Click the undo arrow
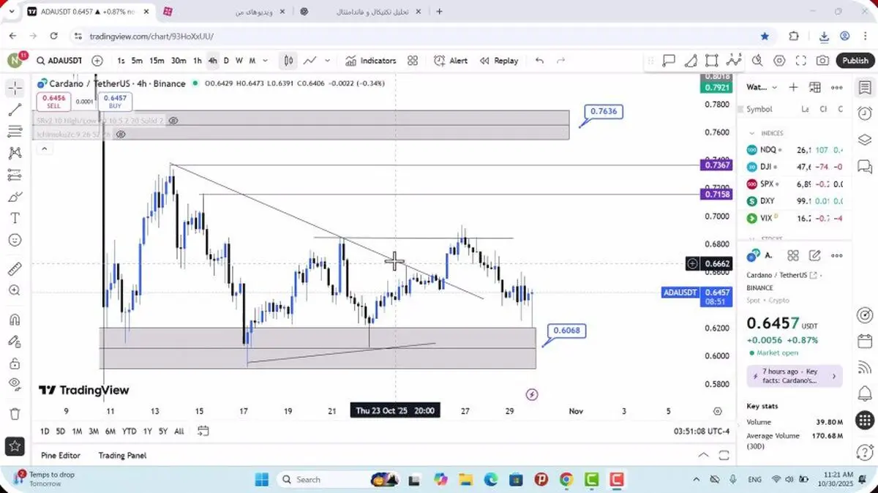Image resolution: width=878 pixels, height=493 pixels. [x=539, y=61]
